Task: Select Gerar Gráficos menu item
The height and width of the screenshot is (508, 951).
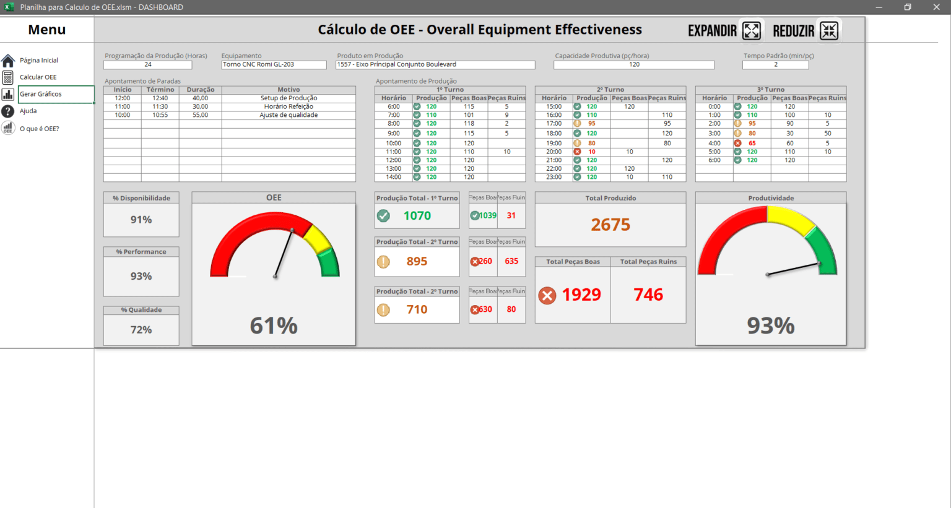Action: 41,94
